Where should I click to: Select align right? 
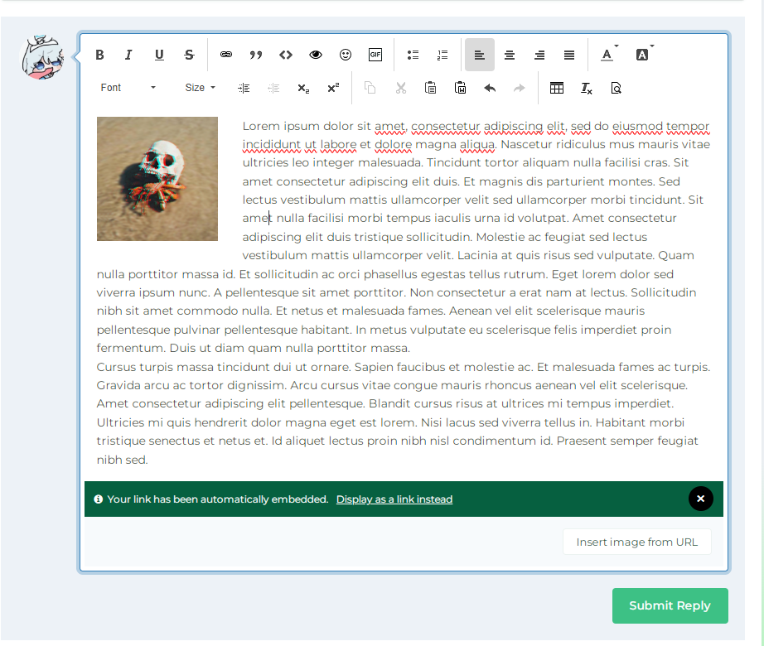pos(539,55)
